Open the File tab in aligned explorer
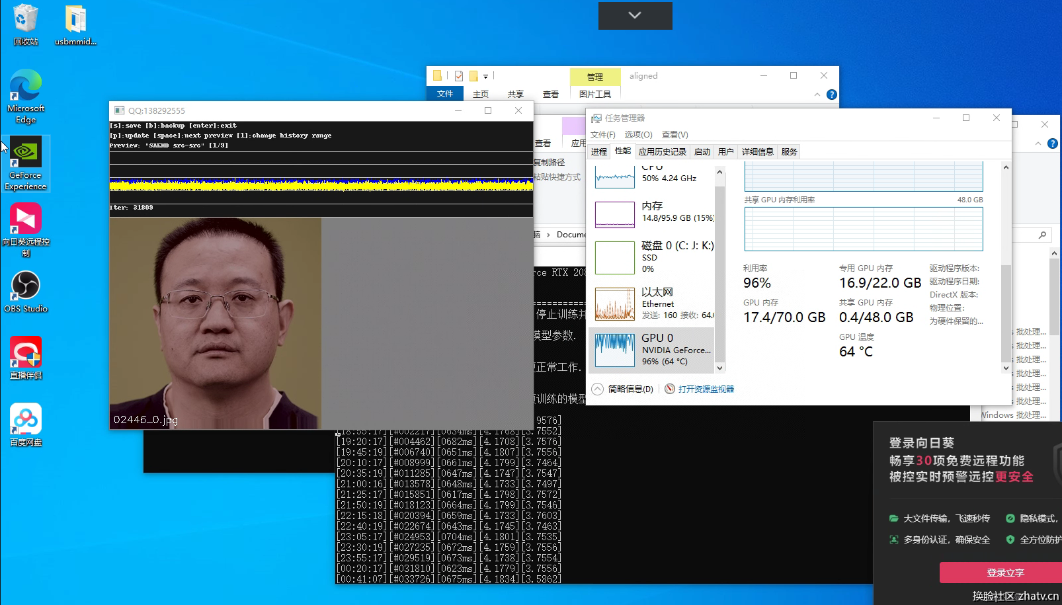1062x605 pixels. click(445, 94)
